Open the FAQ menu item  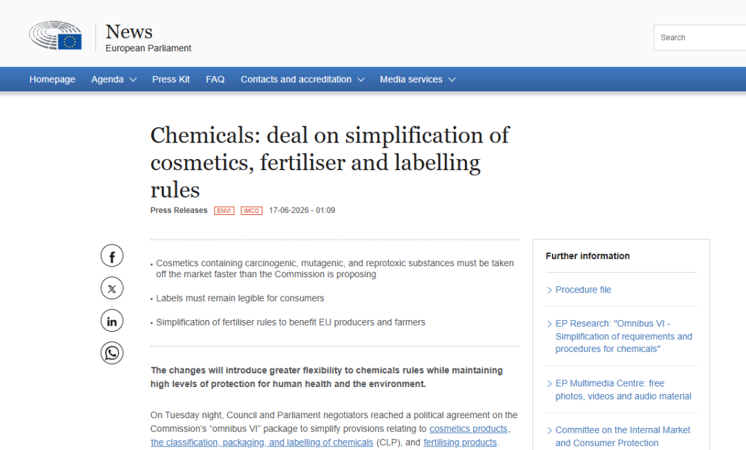tap(215, 79)
